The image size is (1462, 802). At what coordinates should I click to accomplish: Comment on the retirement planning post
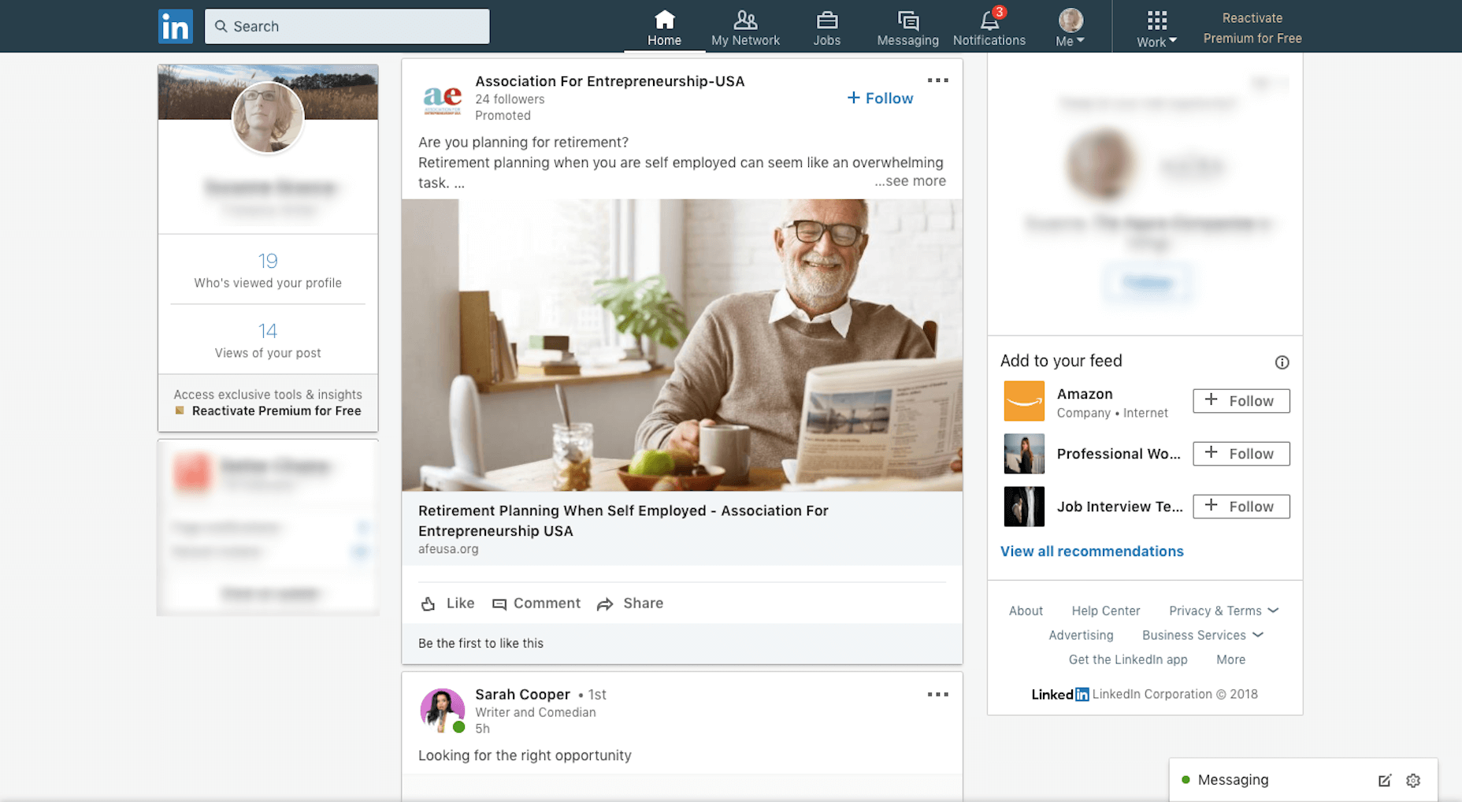pyautogui.click(x=536, y=603)
